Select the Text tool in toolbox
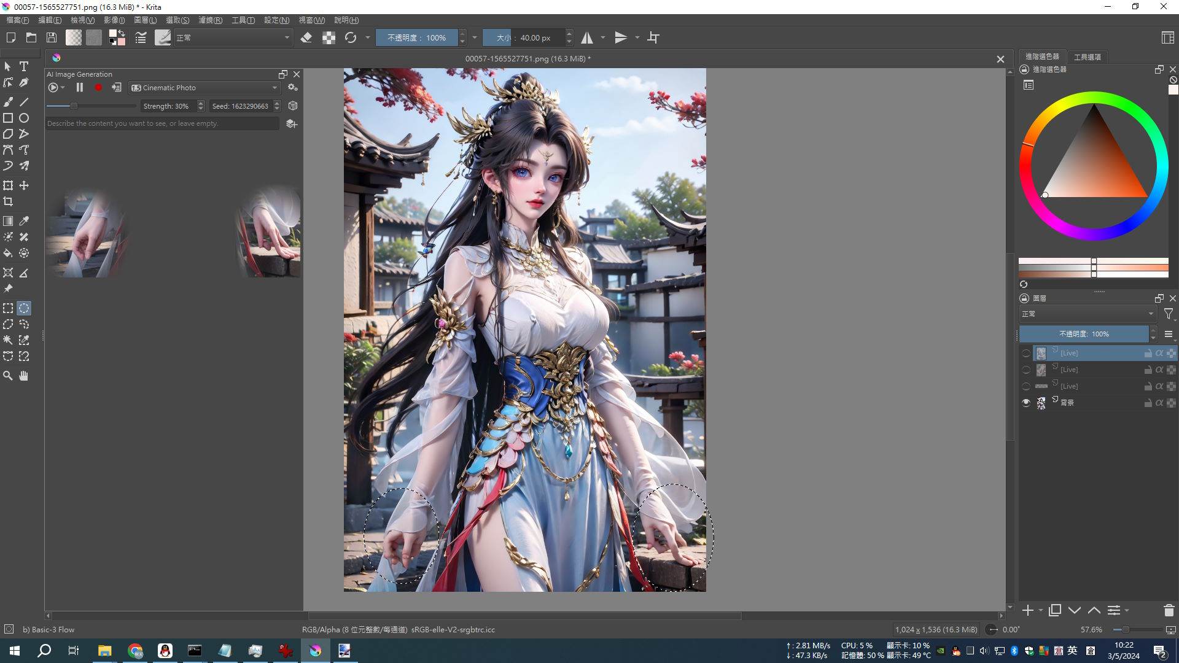 (24, 66)
